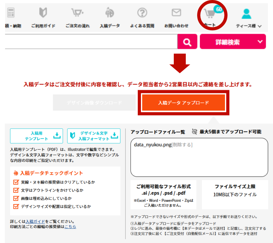Toggle 画像は埋め込み checkbox
Viewport: 273px width, 243px height.
(16, 198)
